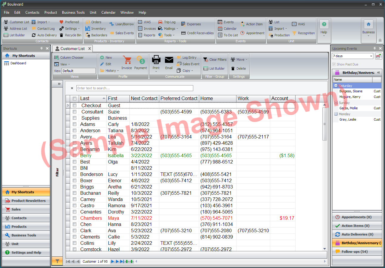
Task: Open Dashboard from My Shortcuts
Action: [x=17, y=63]
